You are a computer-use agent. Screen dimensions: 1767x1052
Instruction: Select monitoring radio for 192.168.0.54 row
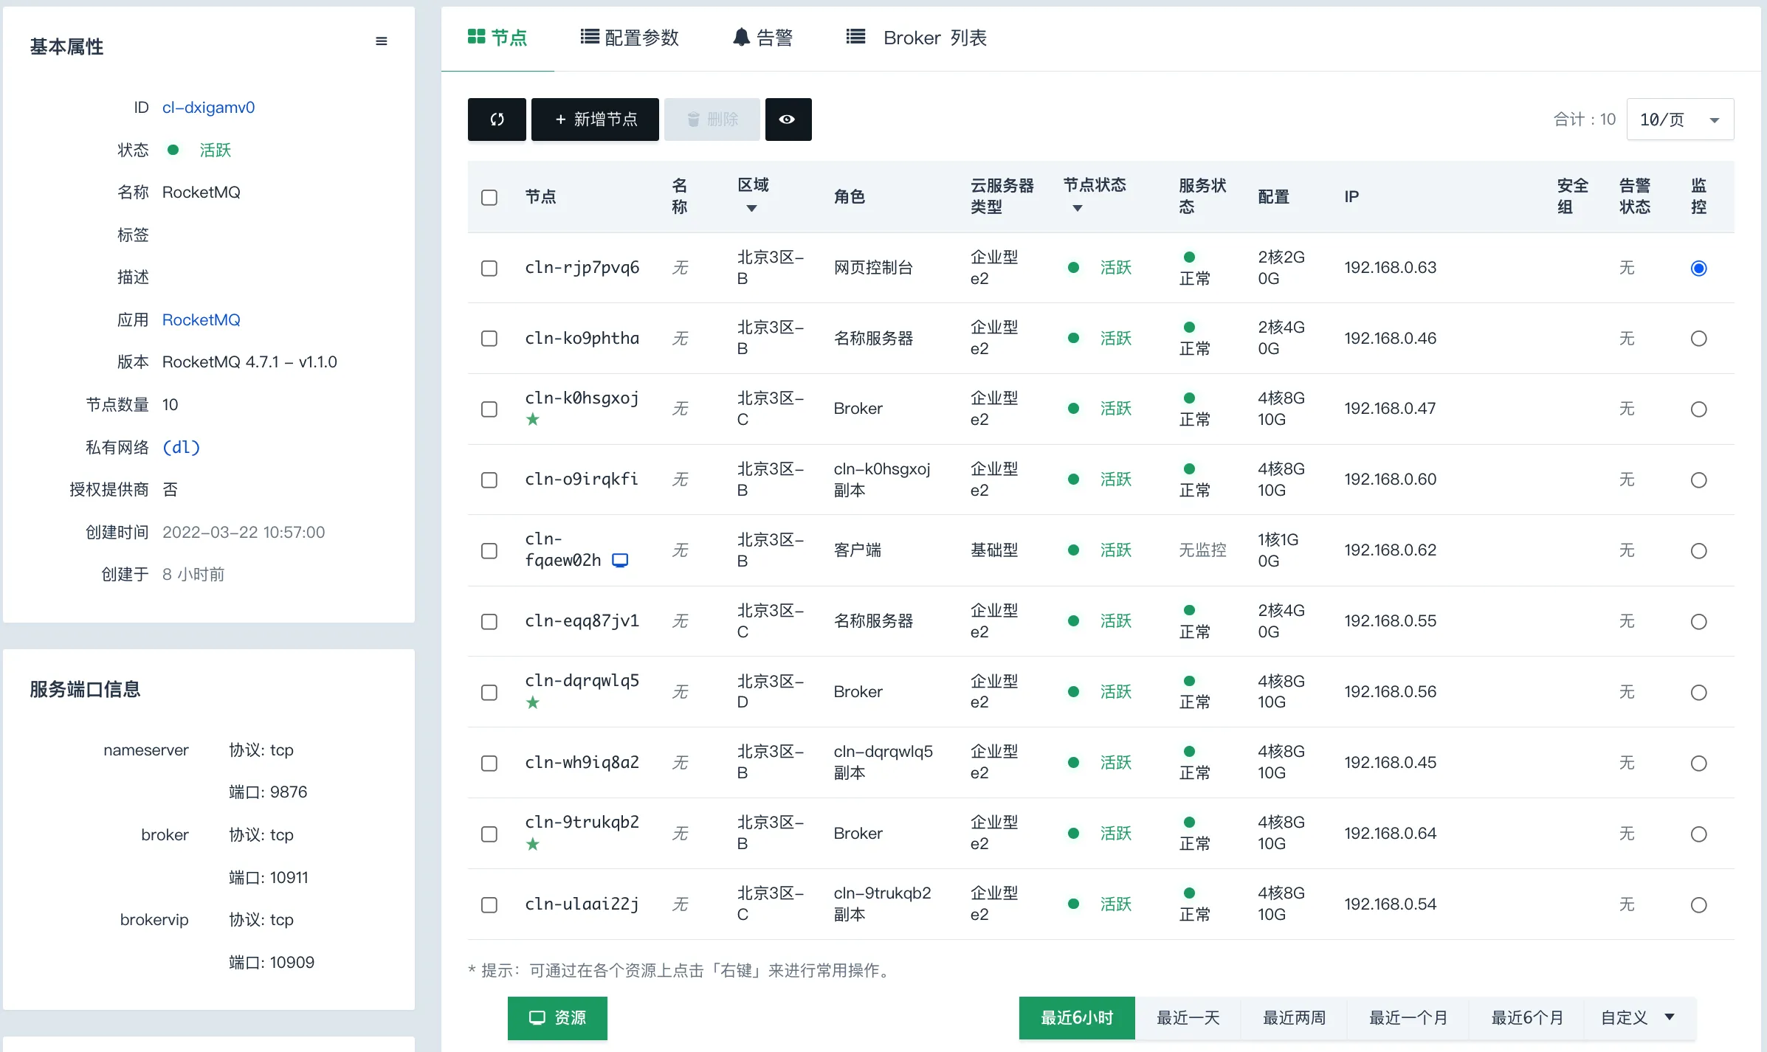pyautogui.click(x=1699, y=905)
